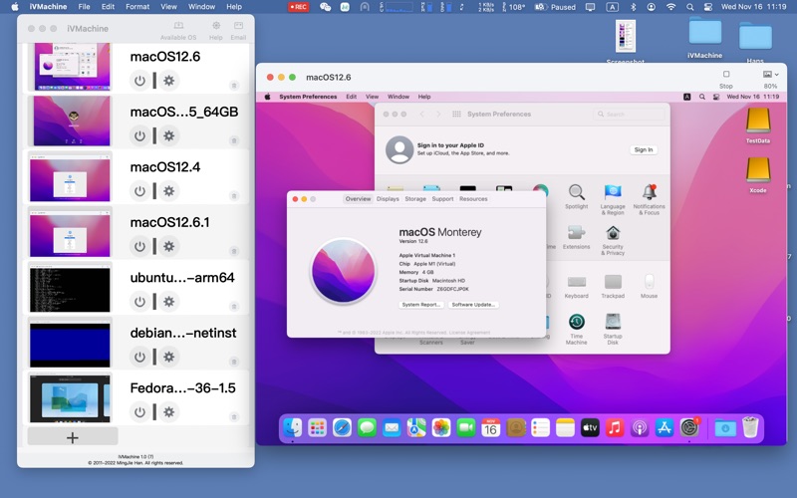Delete macOS12.6 VM using trash icon
The image size is (797, 498).
pyautogui.click(x=234, y=86)
